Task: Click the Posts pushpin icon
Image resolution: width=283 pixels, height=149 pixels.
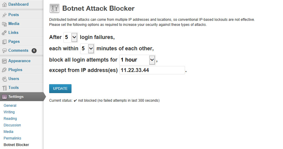Action: click(x=4, y=15)
